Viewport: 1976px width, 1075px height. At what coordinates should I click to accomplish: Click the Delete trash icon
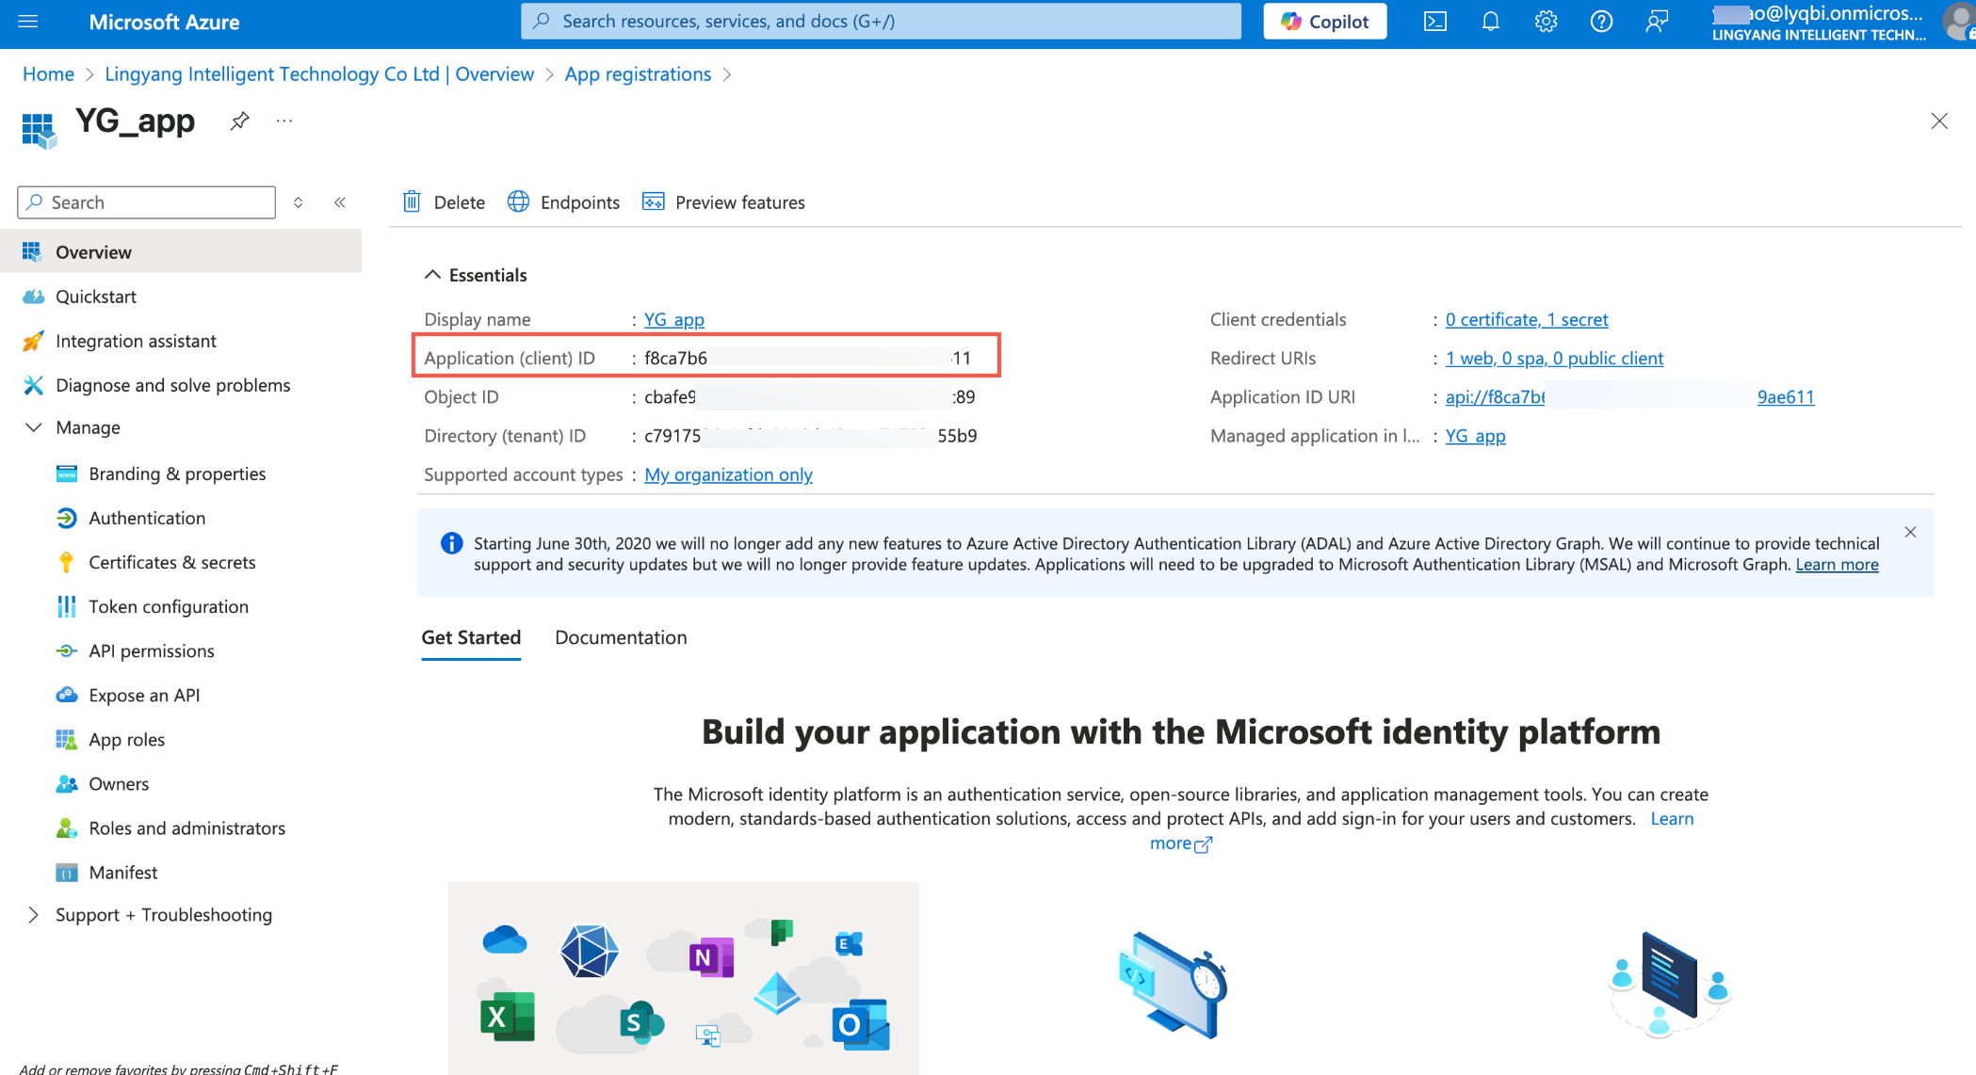pyautogui.click(x=412, y=201)
